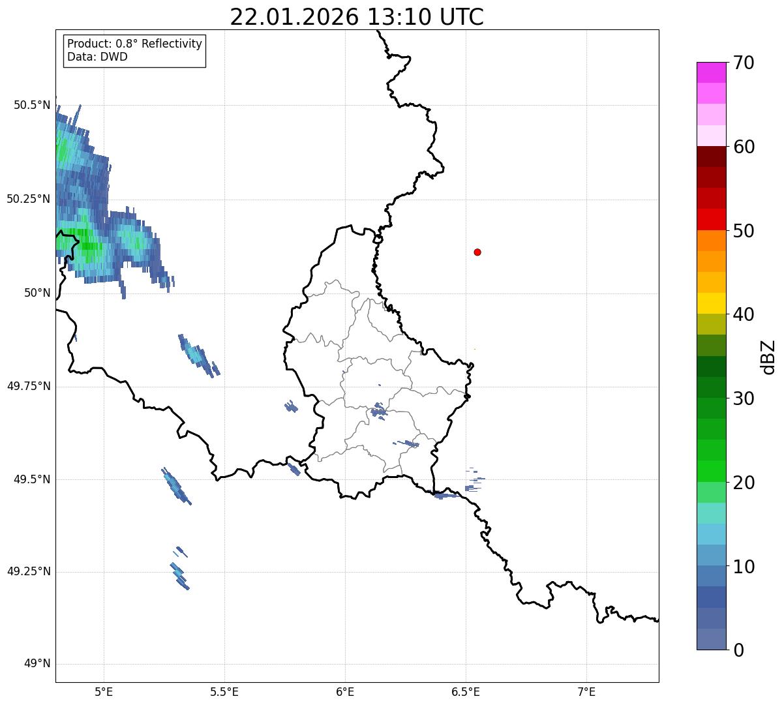The image size is (784, 705).
Task: Click the red radar site marker dot
Action: click(477, 252)
